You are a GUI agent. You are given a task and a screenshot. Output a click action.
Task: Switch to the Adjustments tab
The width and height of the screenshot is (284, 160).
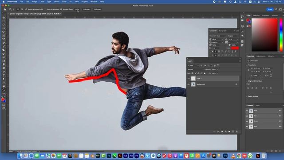pos(261,56)
